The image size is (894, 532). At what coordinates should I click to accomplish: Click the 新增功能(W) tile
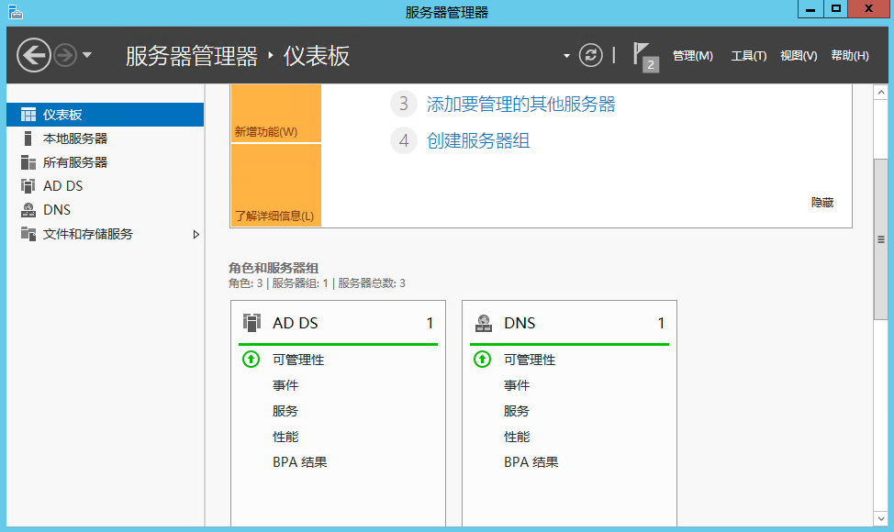click(276, 113)
